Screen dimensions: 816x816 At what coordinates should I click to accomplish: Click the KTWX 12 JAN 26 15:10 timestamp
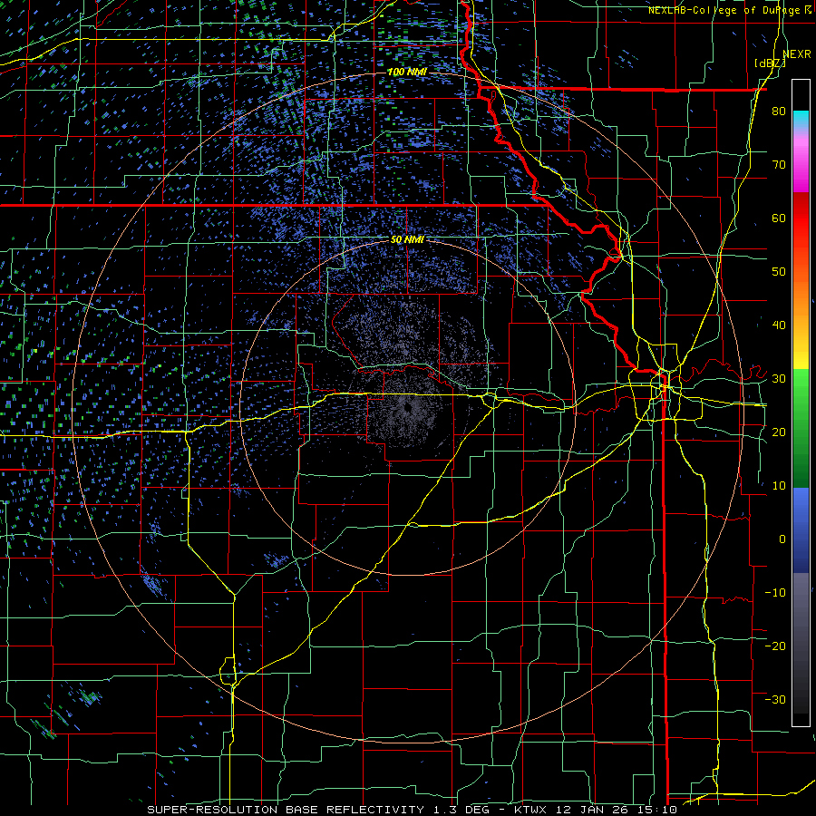(595, 810)
